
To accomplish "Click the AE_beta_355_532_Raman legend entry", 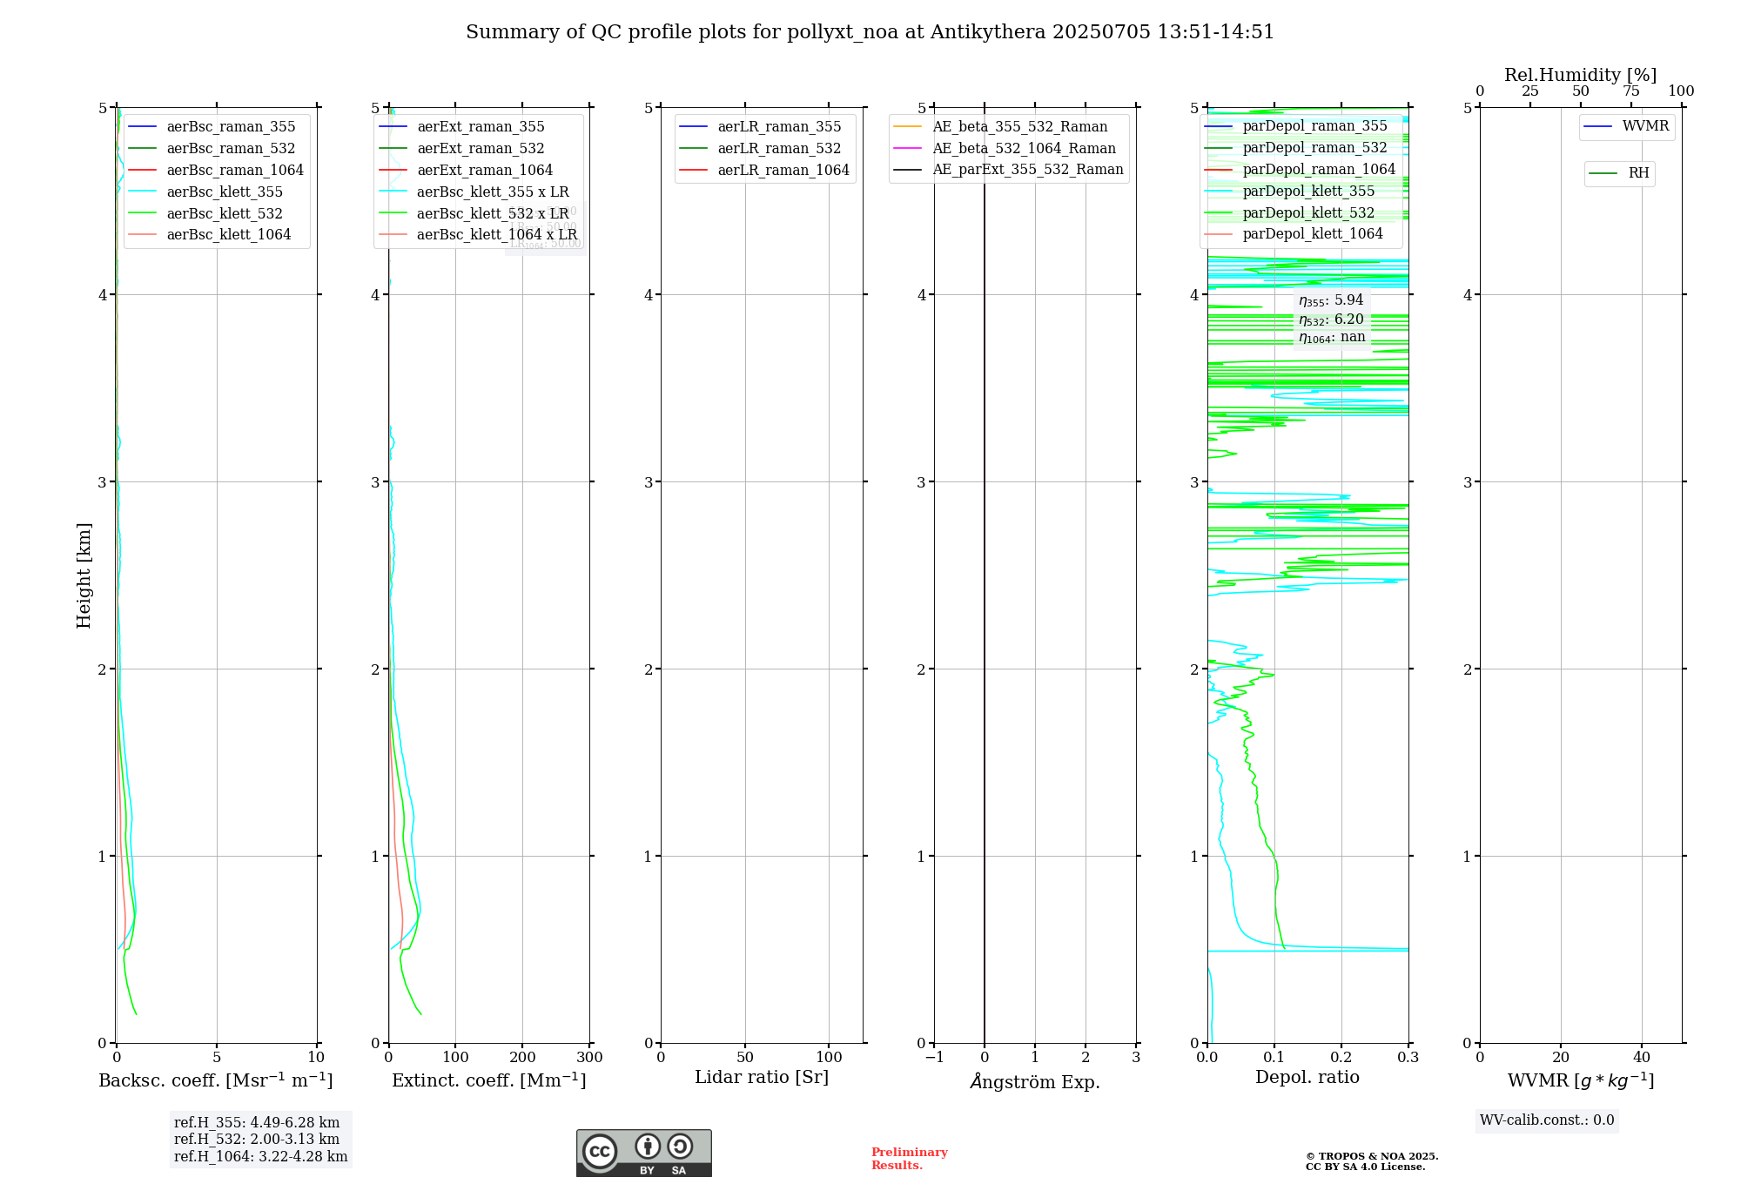I will click(x=1019, y=127).
